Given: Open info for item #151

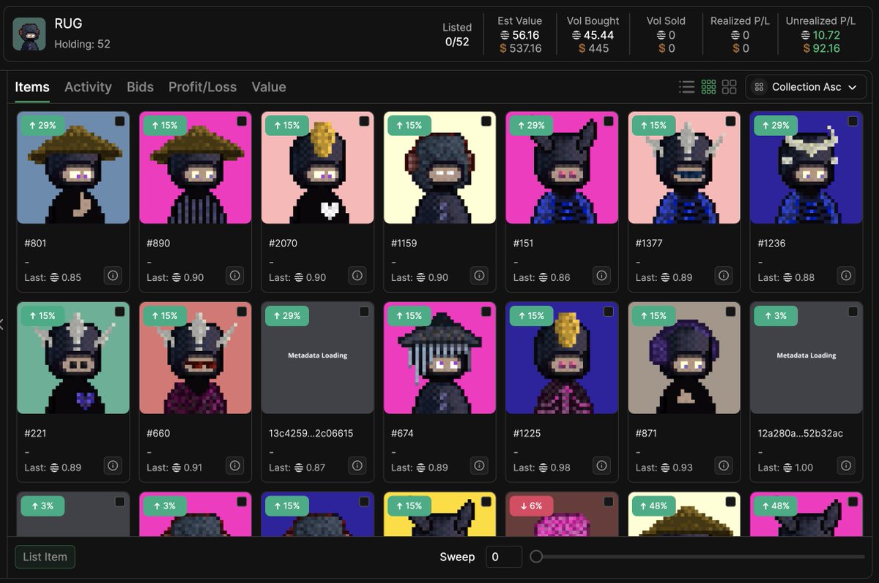Looking at the screenshot, I should click(x=602, y=276).
